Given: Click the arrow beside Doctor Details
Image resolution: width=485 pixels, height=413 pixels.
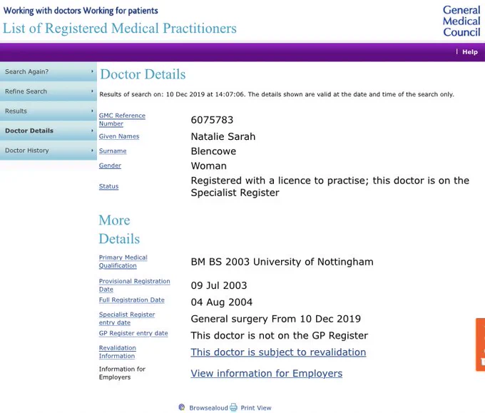Looking at the screenshot, I should 92,131.
